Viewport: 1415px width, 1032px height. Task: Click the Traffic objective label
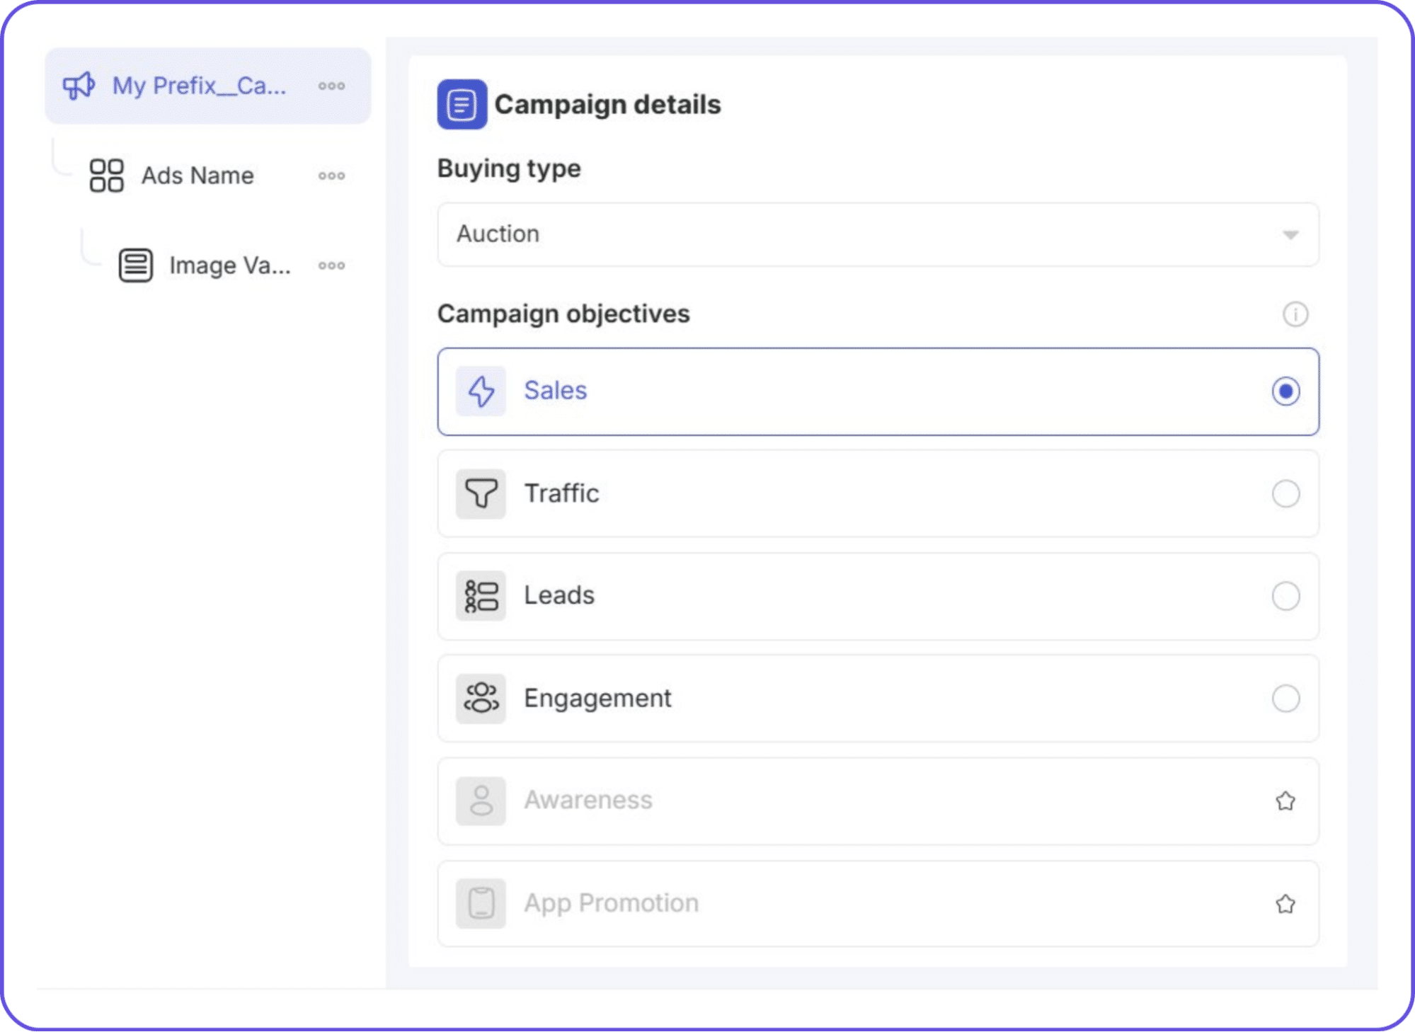[561, 493]
